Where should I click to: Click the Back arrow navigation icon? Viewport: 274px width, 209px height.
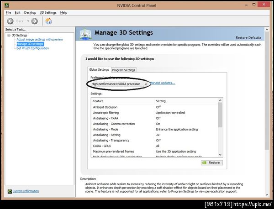pos(11,21)
